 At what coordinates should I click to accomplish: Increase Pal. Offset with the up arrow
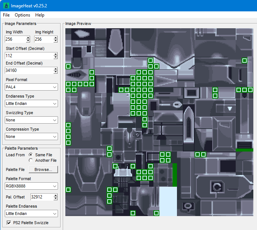[x=55, y=196]
